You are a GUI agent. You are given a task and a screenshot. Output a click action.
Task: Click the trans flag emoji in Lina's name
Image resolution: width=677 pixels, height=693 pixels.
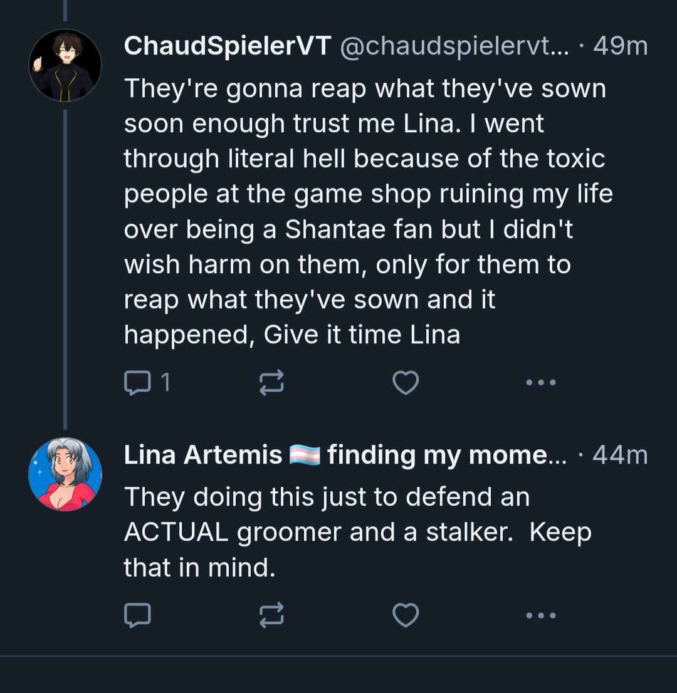tap(305, 455)
